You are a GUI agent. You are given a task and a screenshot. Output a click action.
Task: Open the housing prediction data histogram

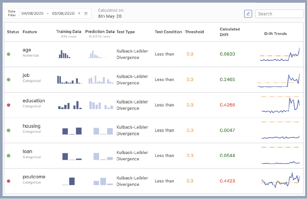tap(103, 131)
